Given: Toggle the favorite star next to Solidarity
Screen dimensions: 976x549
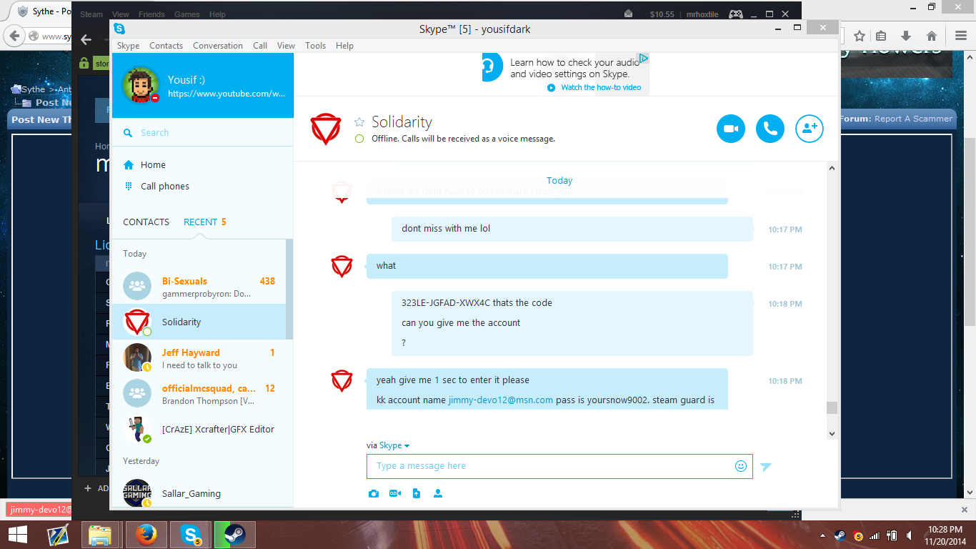Looking at the screenshot, I should coord(359,122).
